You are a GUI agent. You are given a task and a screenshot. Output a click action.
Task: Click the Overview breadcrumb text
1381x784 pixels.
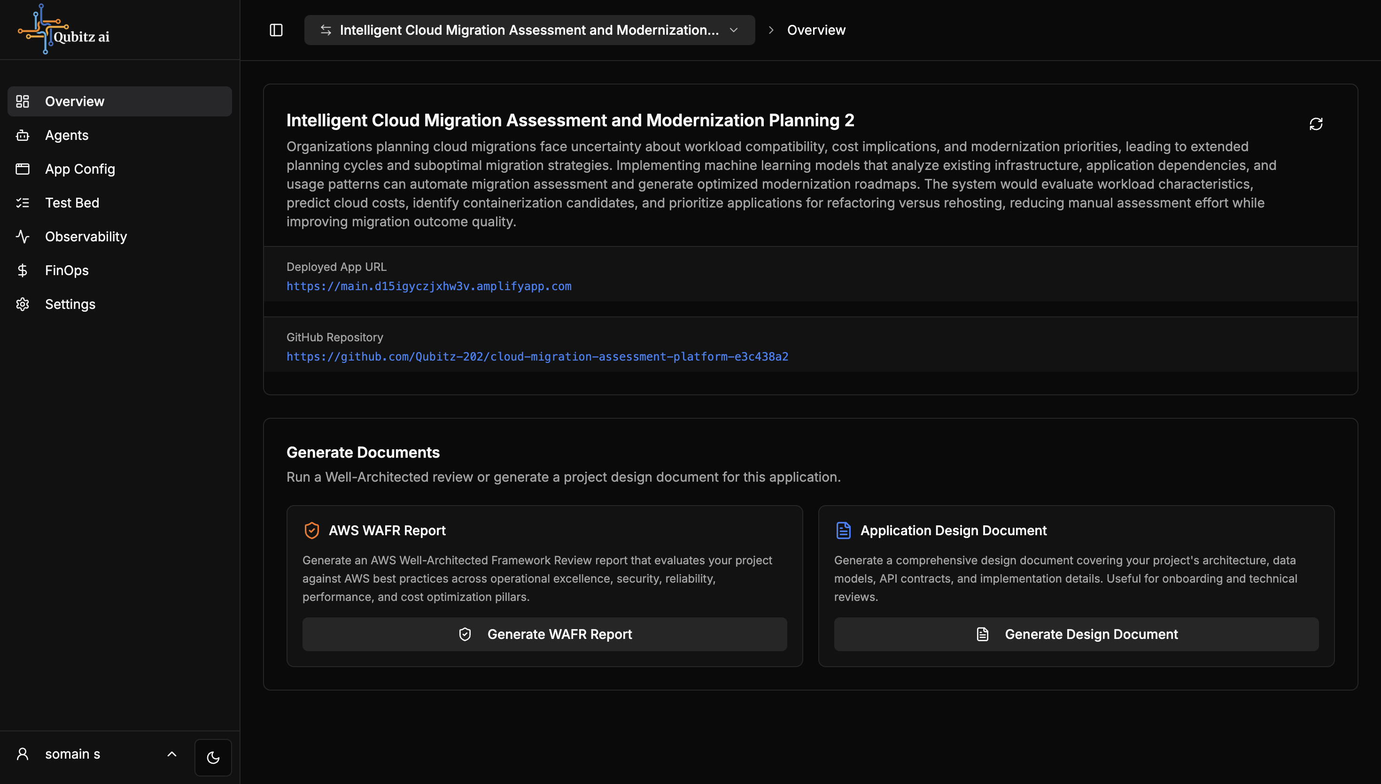point(815,30)
